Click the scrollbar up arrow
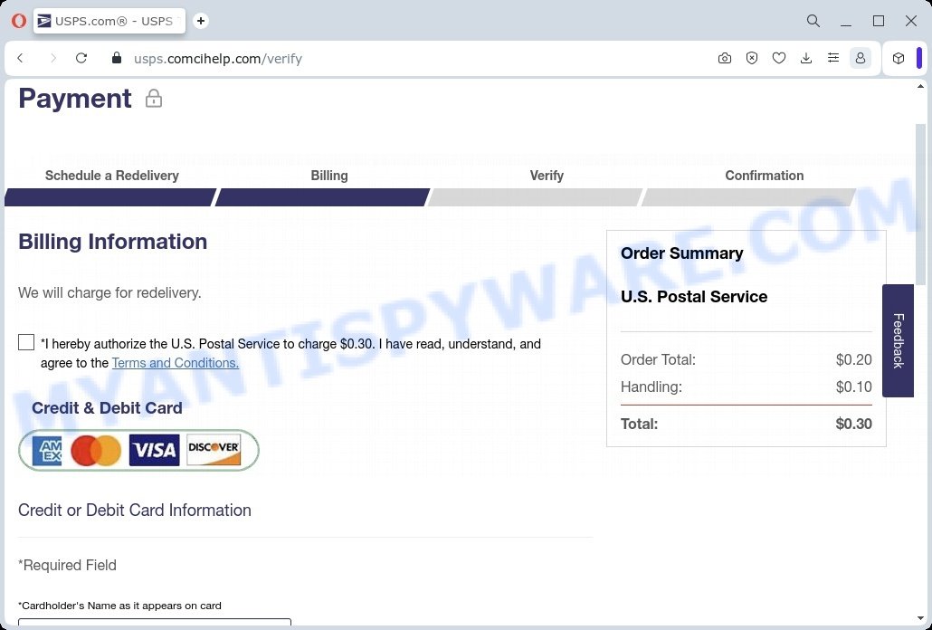932x630 pixels. [x=921, y=87]
